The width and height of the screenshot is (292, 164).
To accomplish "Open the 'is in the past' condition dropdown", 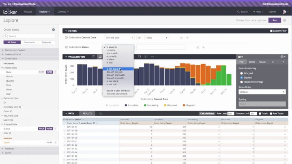I will point(119,38).
